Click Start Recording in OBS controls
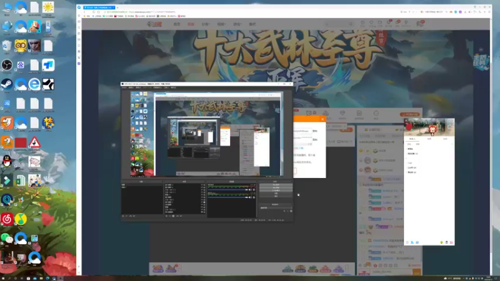Screen dimensions: 500x281 click(x=276, y=188)
